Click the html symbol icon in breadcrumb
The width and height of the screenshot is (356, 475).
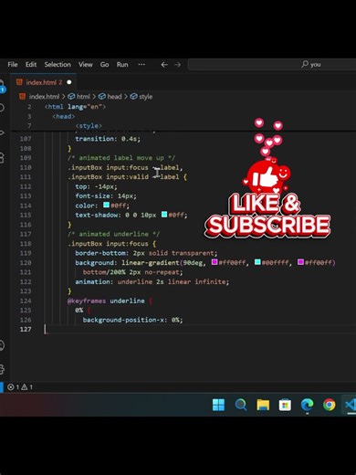(71, 97)
